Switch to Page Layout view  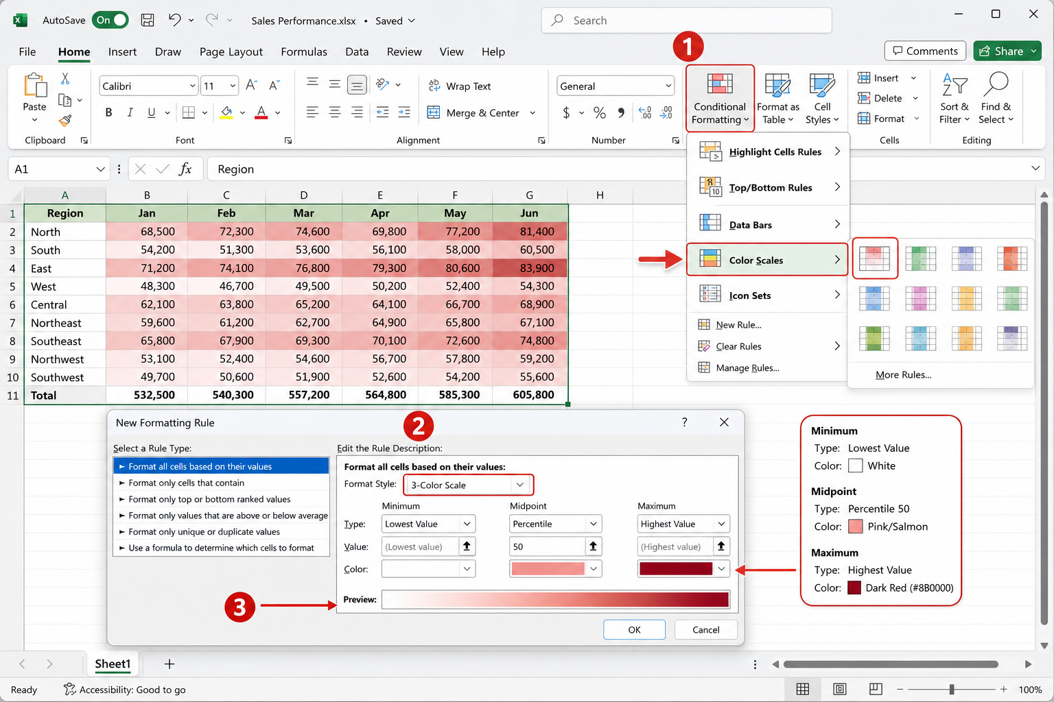(x=839, y=689)
